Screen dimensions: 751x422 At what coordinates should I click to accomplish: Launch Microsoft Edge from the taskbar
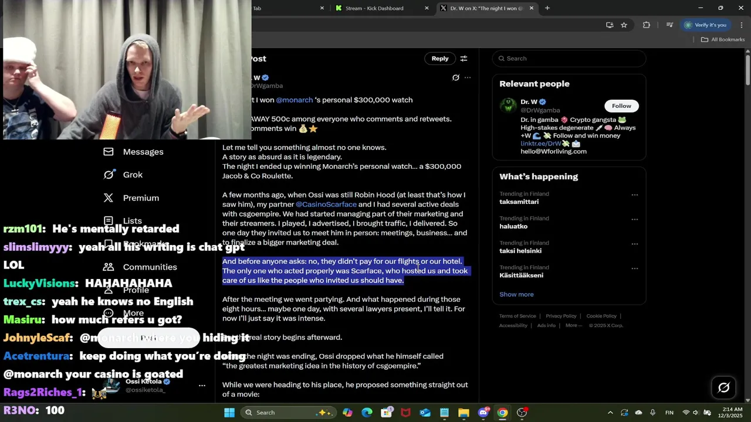pyautogui.click(x=367, y=413)
